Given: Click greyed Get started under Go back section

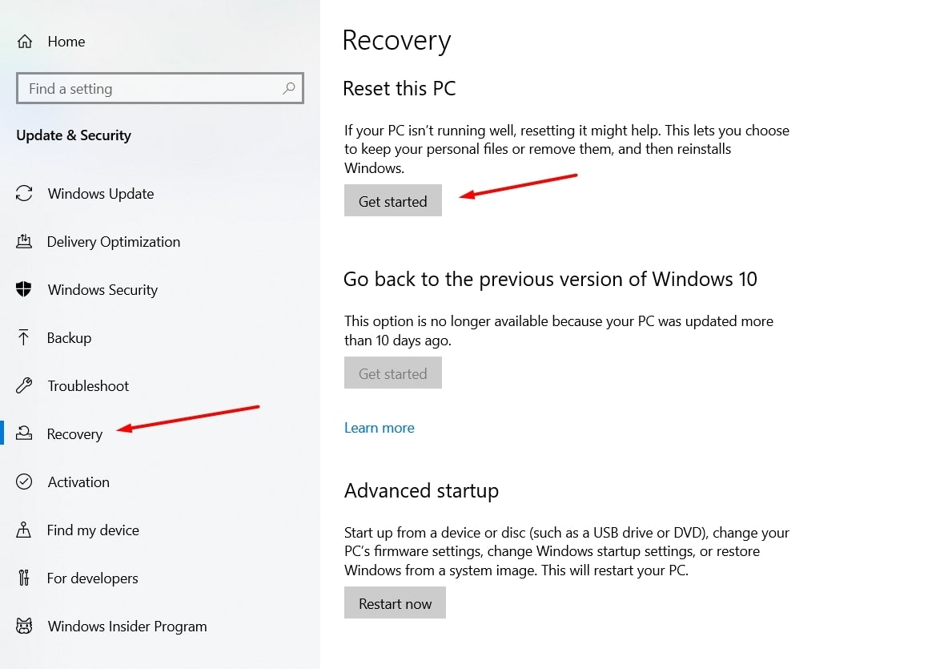Looking at the screenshot, I should 392,373.
